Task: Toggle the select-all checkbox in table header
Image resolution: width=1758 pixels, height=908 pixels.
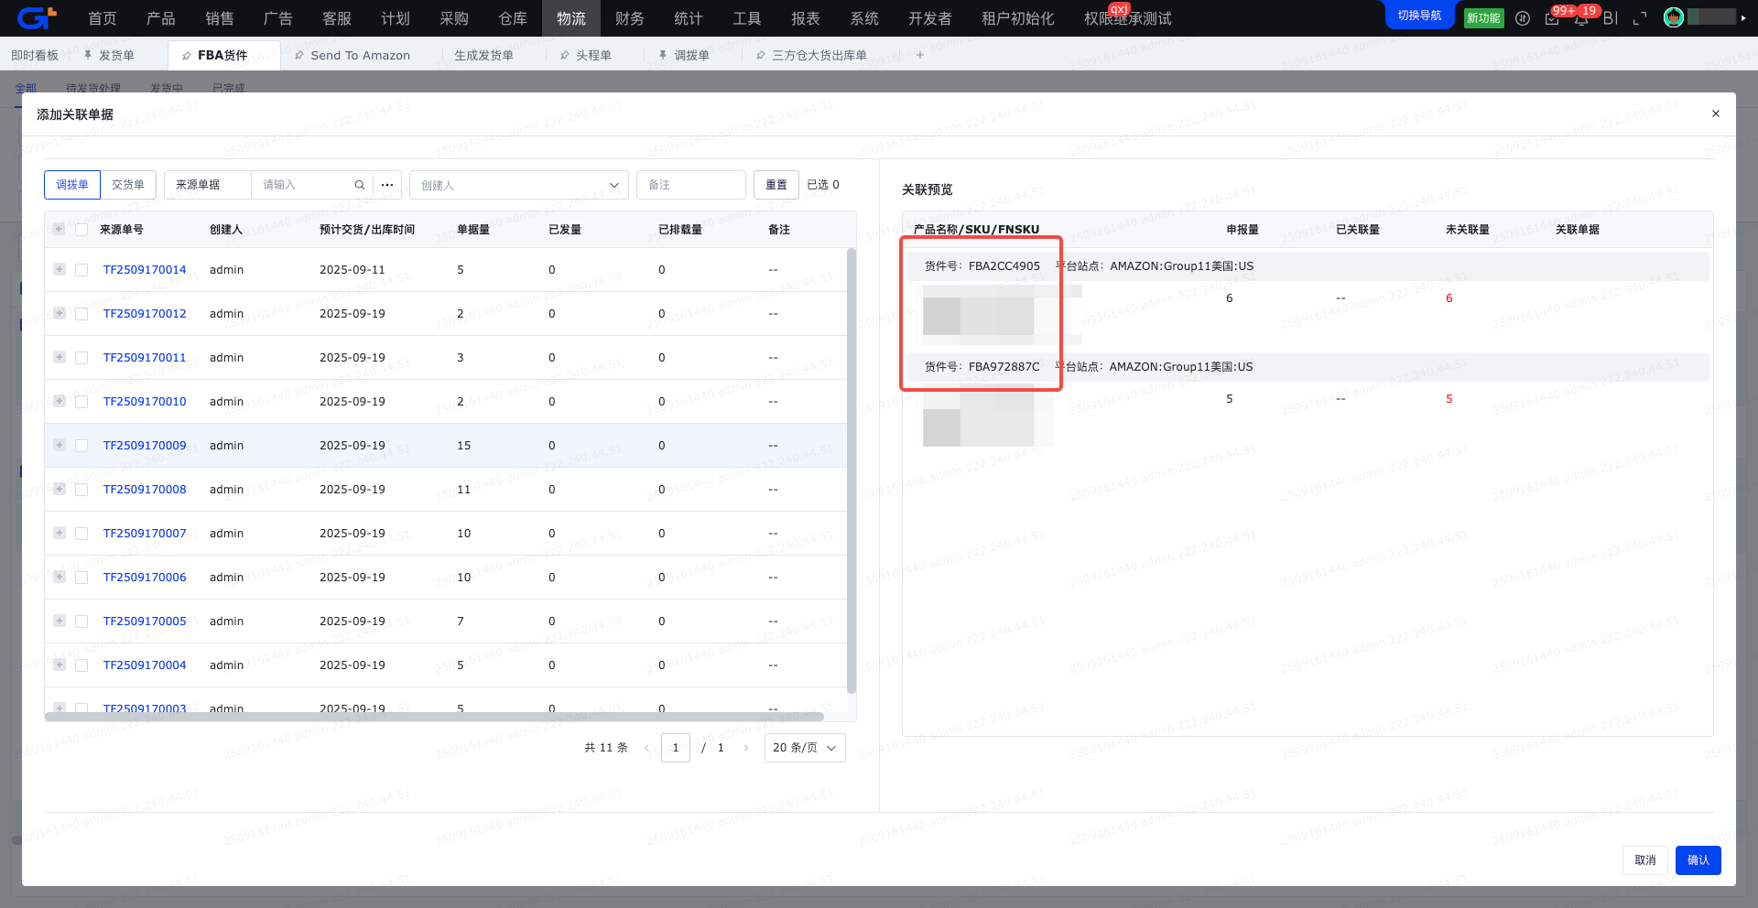Action: coord(81,230)
